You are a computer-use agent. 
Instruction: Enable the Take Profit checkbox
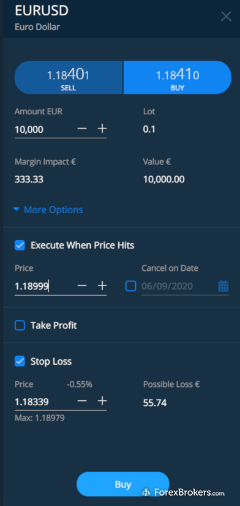pos(20,325)
